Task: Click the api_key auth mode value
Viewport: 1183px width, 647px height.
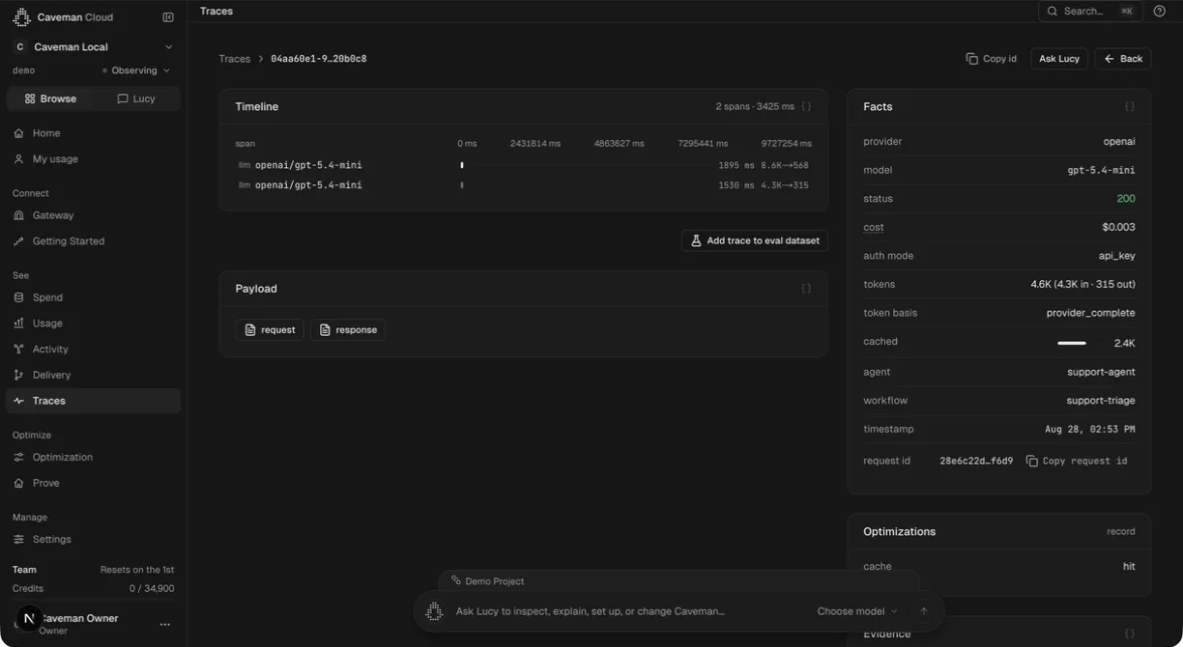Action: pyautogui.click(x=1116, y=256)
